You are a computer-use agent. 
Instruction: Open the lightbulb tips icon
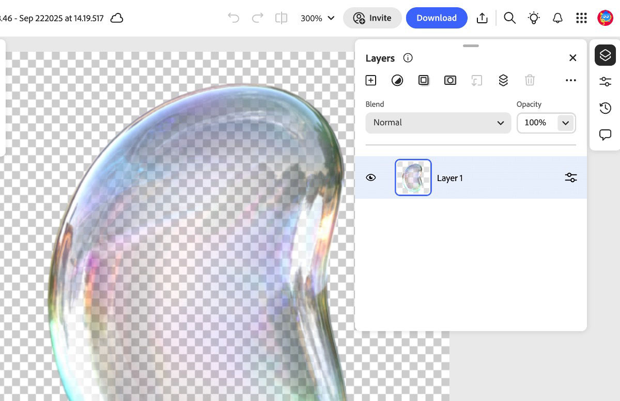pos(534,18)
